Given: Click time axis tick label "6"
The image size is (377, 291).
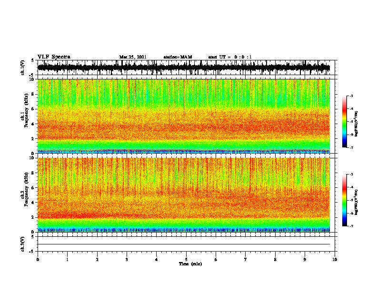Looking at the screenshot, I should (x=216, y=260).
